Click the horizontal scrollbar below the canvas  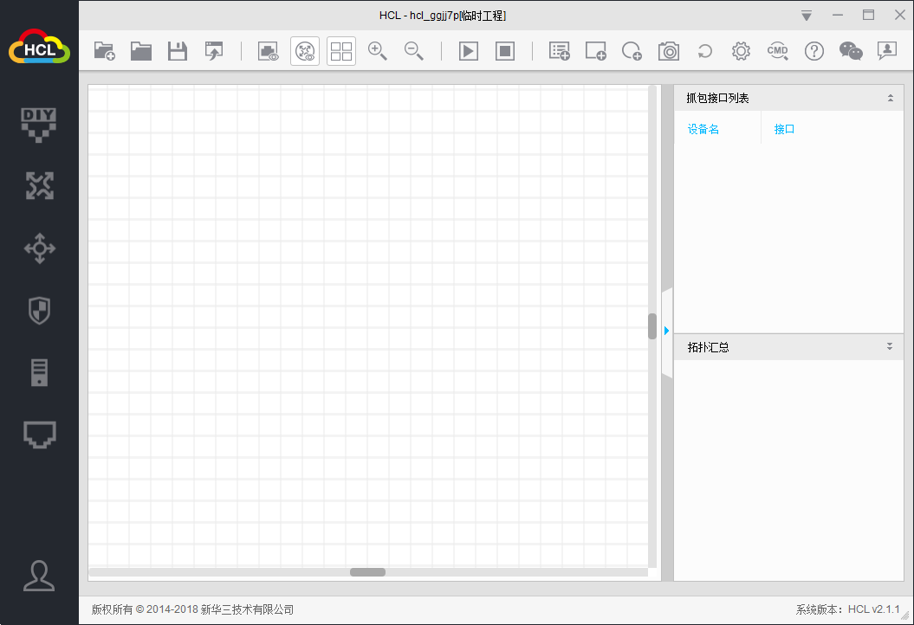coord(367,572)
